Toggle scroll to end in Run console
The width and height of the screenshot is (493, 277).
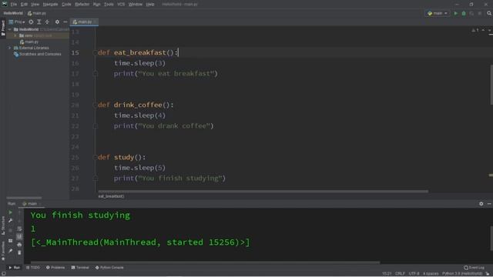click(19, 236)
